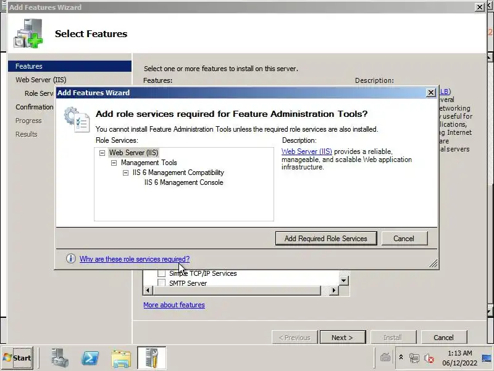Select Confirmation step in wizard sidebar
This screenshot has height=371, width=494.
[35, 107]
